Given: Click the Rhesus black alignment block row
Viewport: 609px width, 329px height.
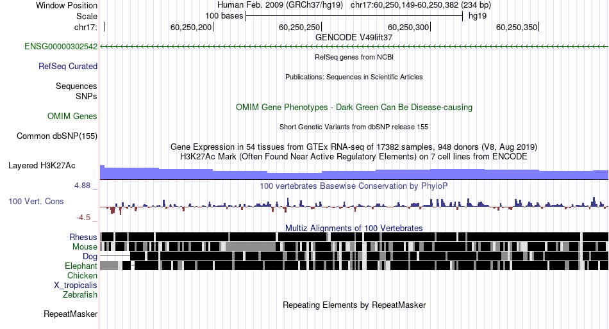Looking at the screenshot, I should 354,237.
